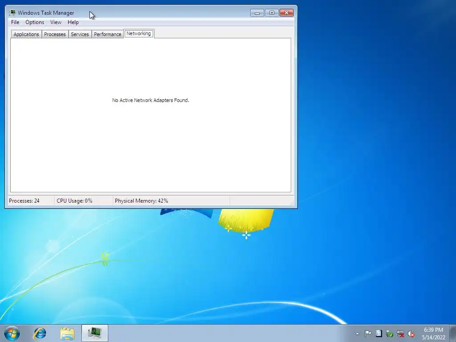Open Windows Explorer folder icon on taskbar
Image resolution: width=456 pixels, height=342 pixels.
[67, 333]
